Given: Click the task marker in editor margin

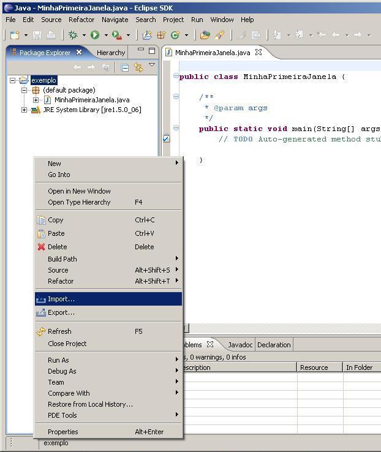Looking at the screenshot, I should tap(166, 138).
